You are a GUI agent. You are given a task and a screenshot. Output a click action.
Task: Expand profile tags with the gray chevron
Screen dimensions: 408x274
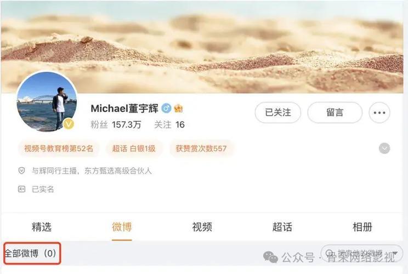[384, 149]
